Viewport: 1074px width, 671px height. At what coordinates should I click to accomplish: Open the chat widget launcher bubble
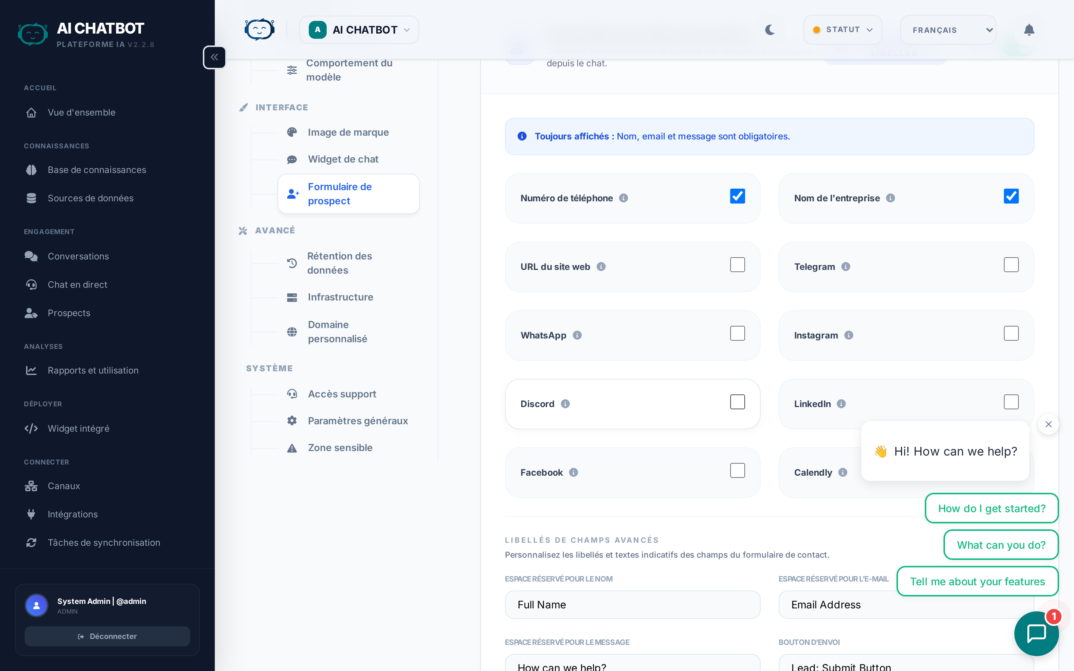click(1036, 633)
